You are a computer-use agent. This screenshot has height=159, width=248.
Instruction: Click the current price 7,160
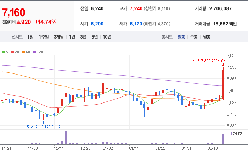[x=14, y=12]
